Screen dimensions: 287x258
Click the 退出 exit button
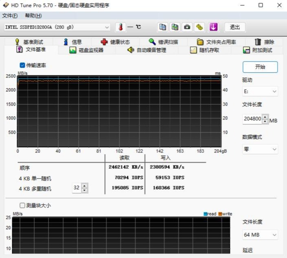coord(235,27)
